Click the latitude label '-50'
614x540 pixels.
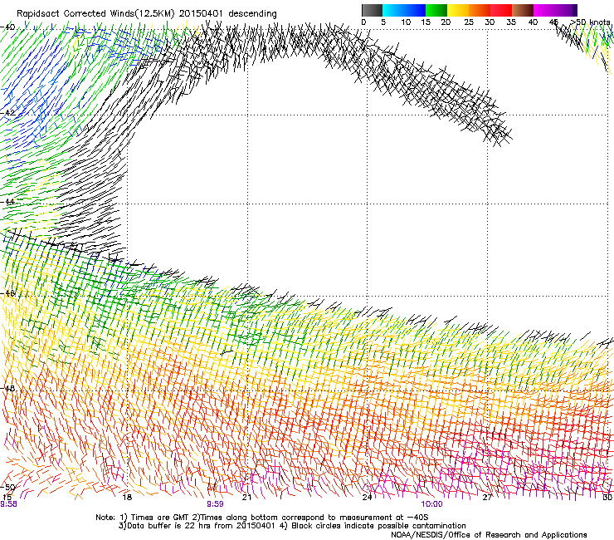click(x=7, y=487)
